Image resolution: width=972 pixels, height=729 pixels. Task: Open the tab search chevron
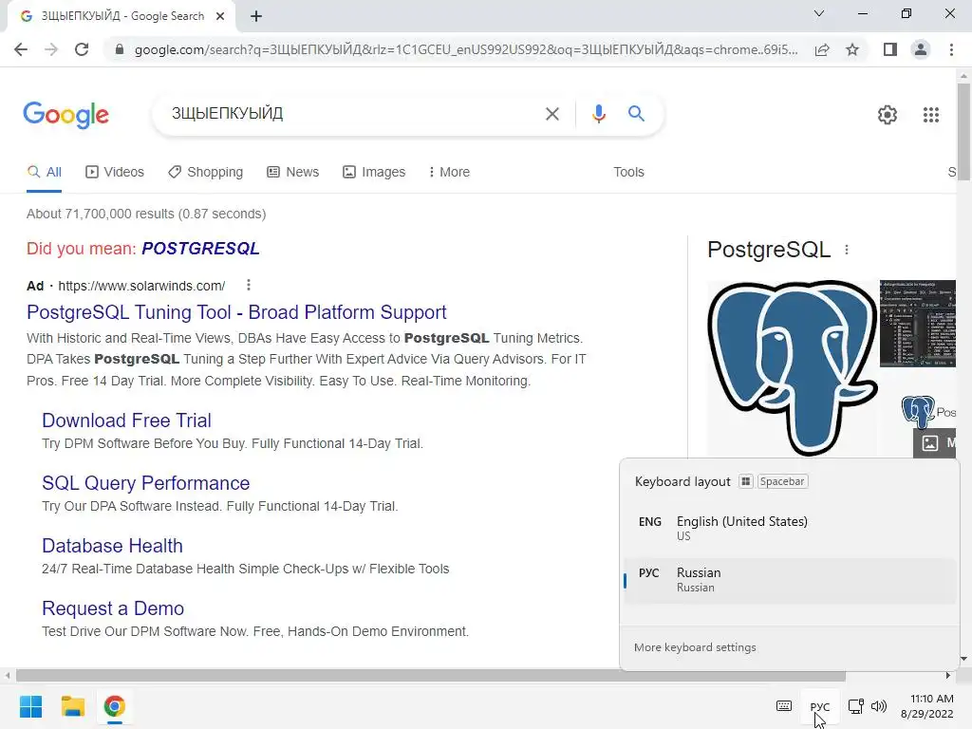pyautogui.click(x=819, y=13)
